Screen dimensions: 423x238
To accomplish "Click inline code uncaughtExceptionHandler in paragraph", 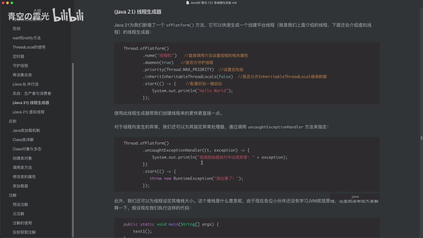I will (x=276, y=127).
